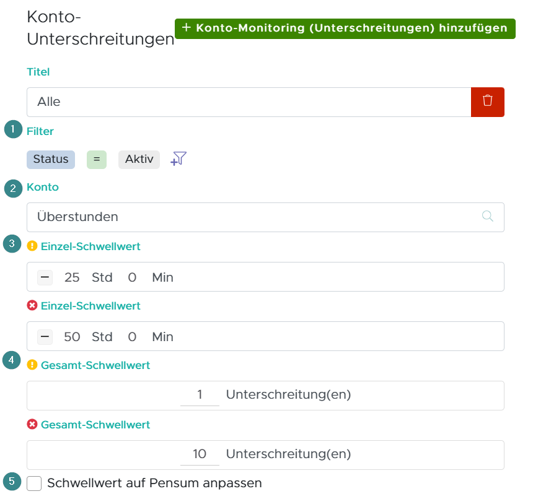
Task: Click the add filter funnel icon
Action: (x=178, y=159)
